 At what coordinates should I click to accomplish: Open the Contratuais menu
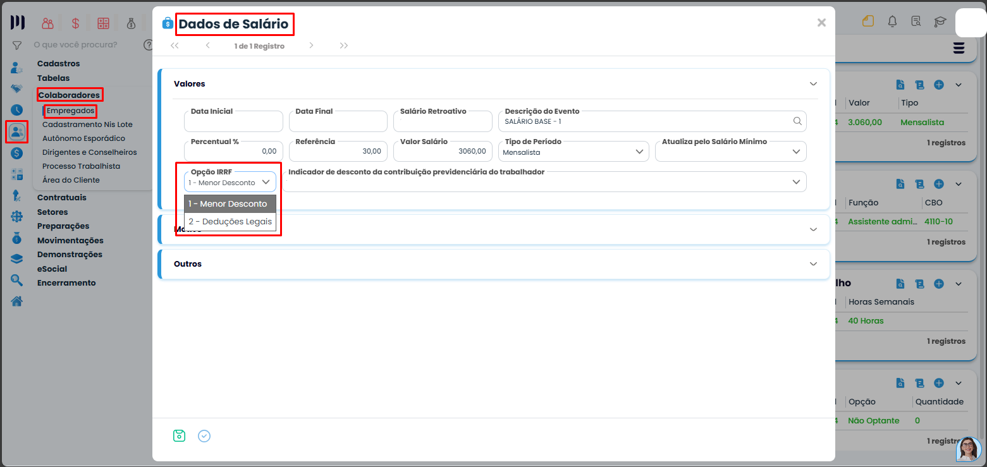click(x=62, y=197)
